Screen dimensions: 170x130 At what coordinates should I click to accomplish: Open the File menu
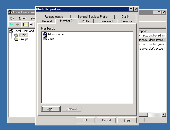12,18
